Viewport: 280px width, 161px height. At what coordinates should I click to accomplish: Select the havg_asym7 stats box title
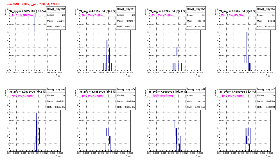tap(266, 89)
